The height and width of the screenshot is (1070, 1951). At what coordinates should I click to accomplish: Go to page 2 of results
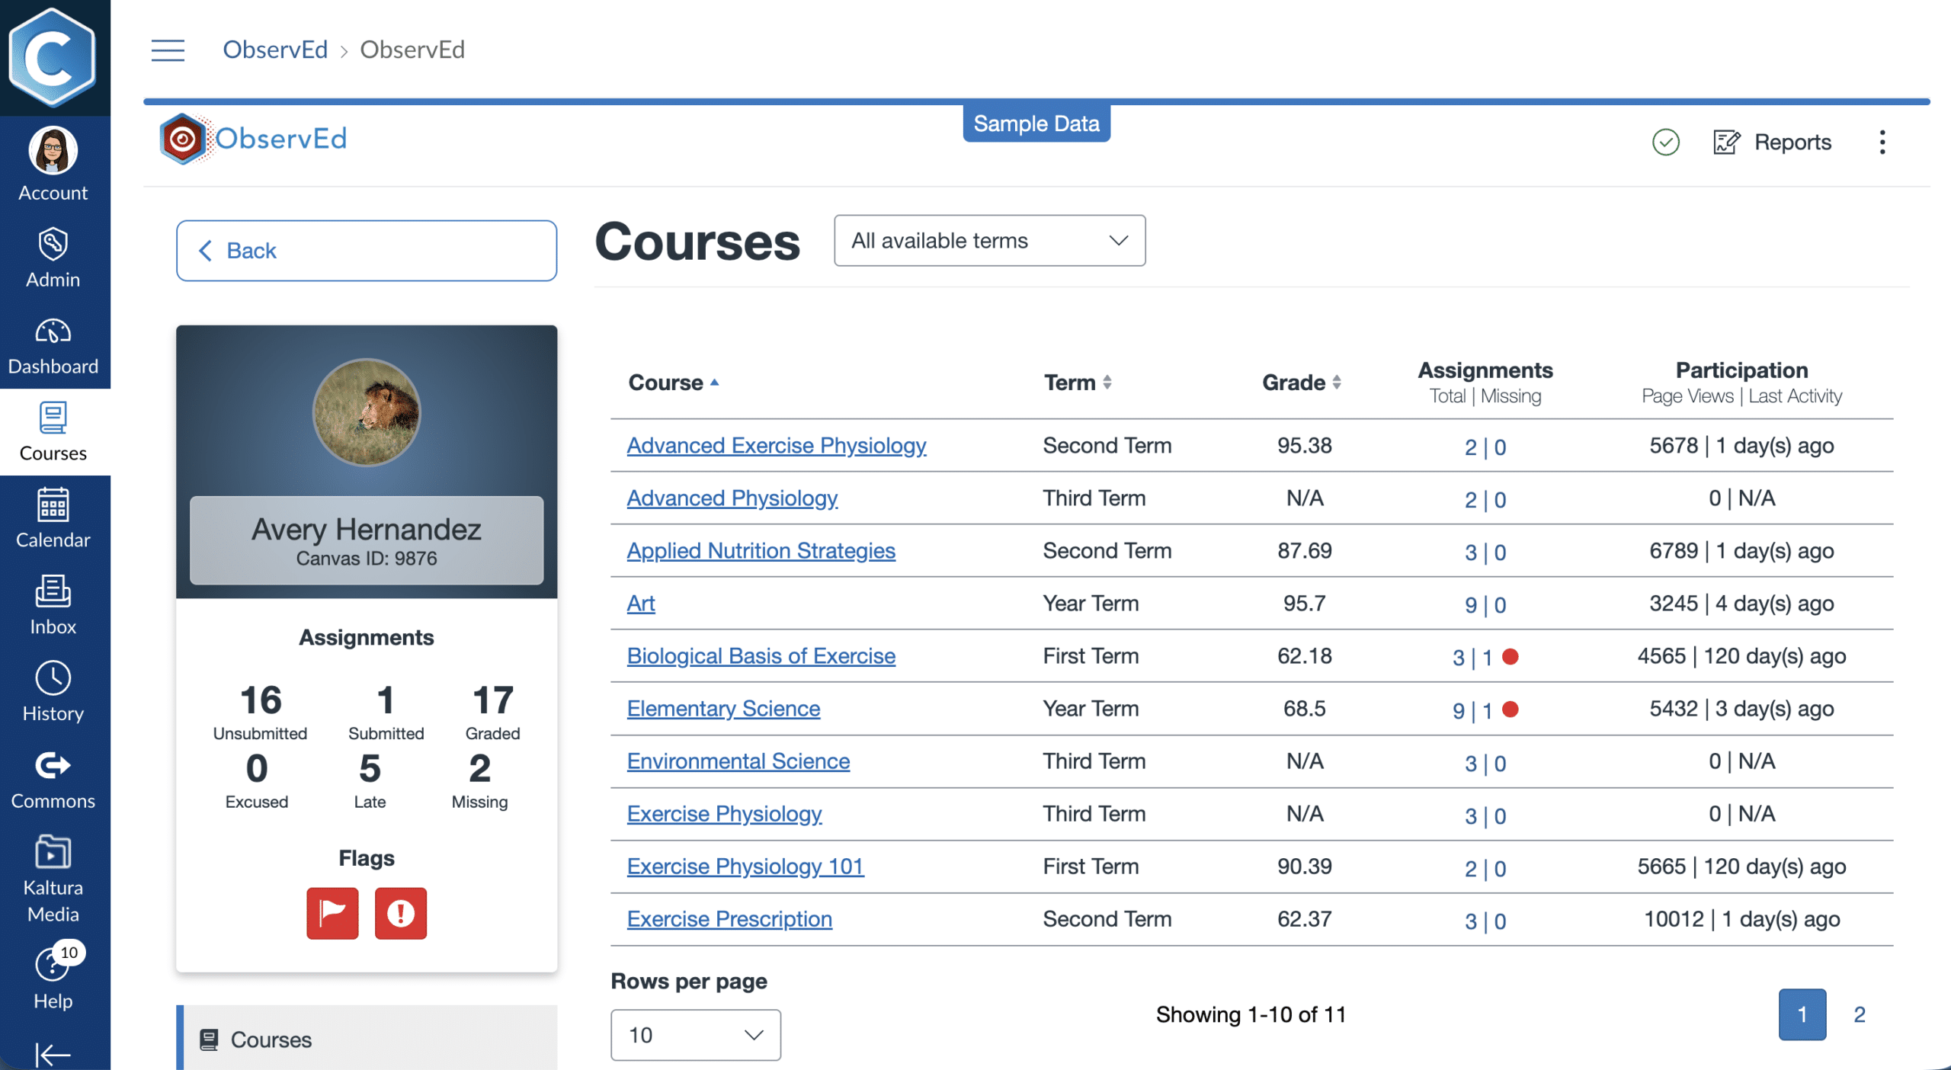coord(1859,1014)
